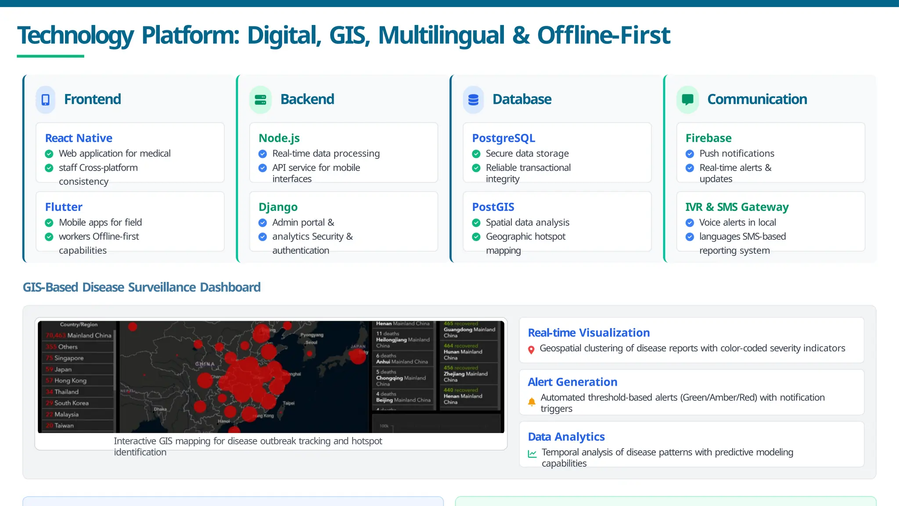Click 'Guangdong Mainland China' recovered entry

click(469, 329)
